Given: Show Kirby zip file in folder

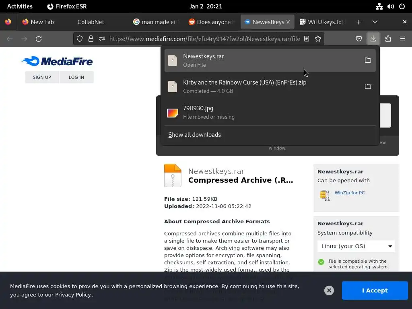Looking at the screenshot, I should (368, 86).
